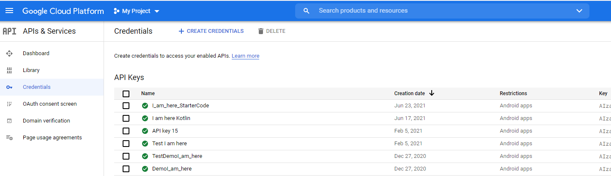Click Android apps restriction for API key 15
611x176 pixels.
[516, 131]
